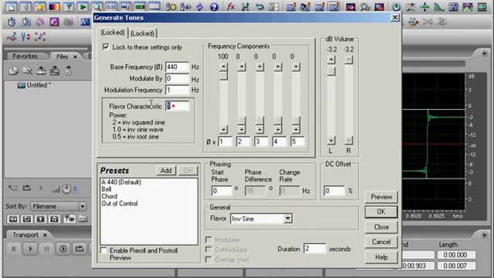Image resolution: width=494 pixels, height=278 pixels.
Task: Click the Stop button in Transport panel
Action: (x=14, y=249)
